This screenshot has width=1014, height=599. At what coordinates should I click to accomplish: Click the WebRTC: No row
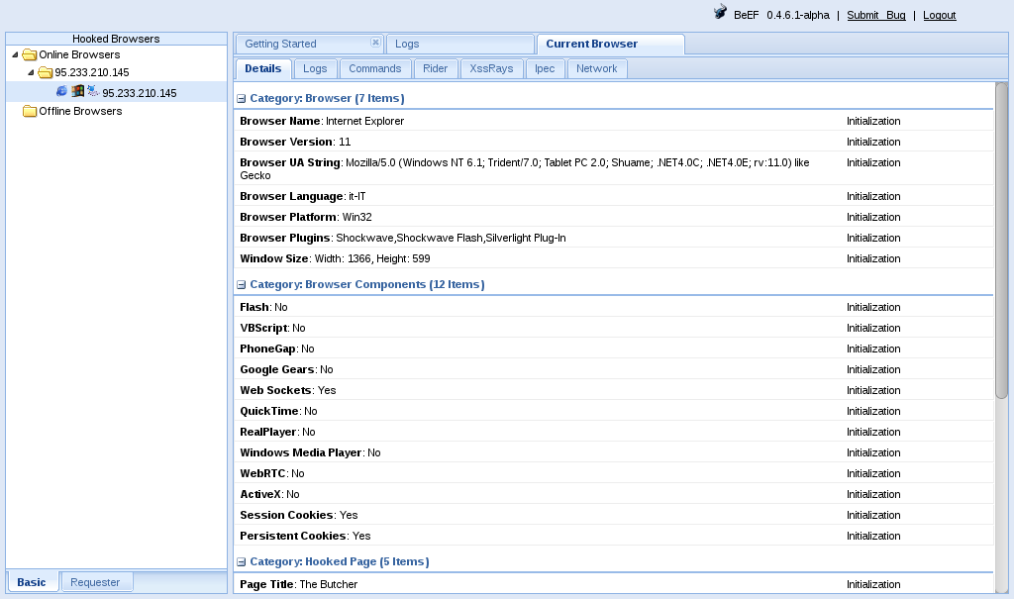(614, 473)
